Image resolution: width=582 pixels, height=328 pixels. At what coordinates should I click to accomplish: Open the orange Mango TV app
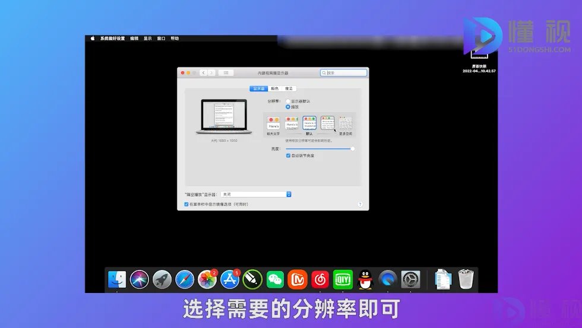(298, 279)
